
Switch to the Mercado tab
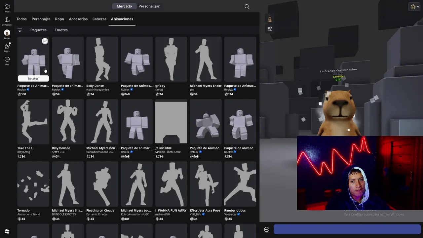(x=124, y=6)
